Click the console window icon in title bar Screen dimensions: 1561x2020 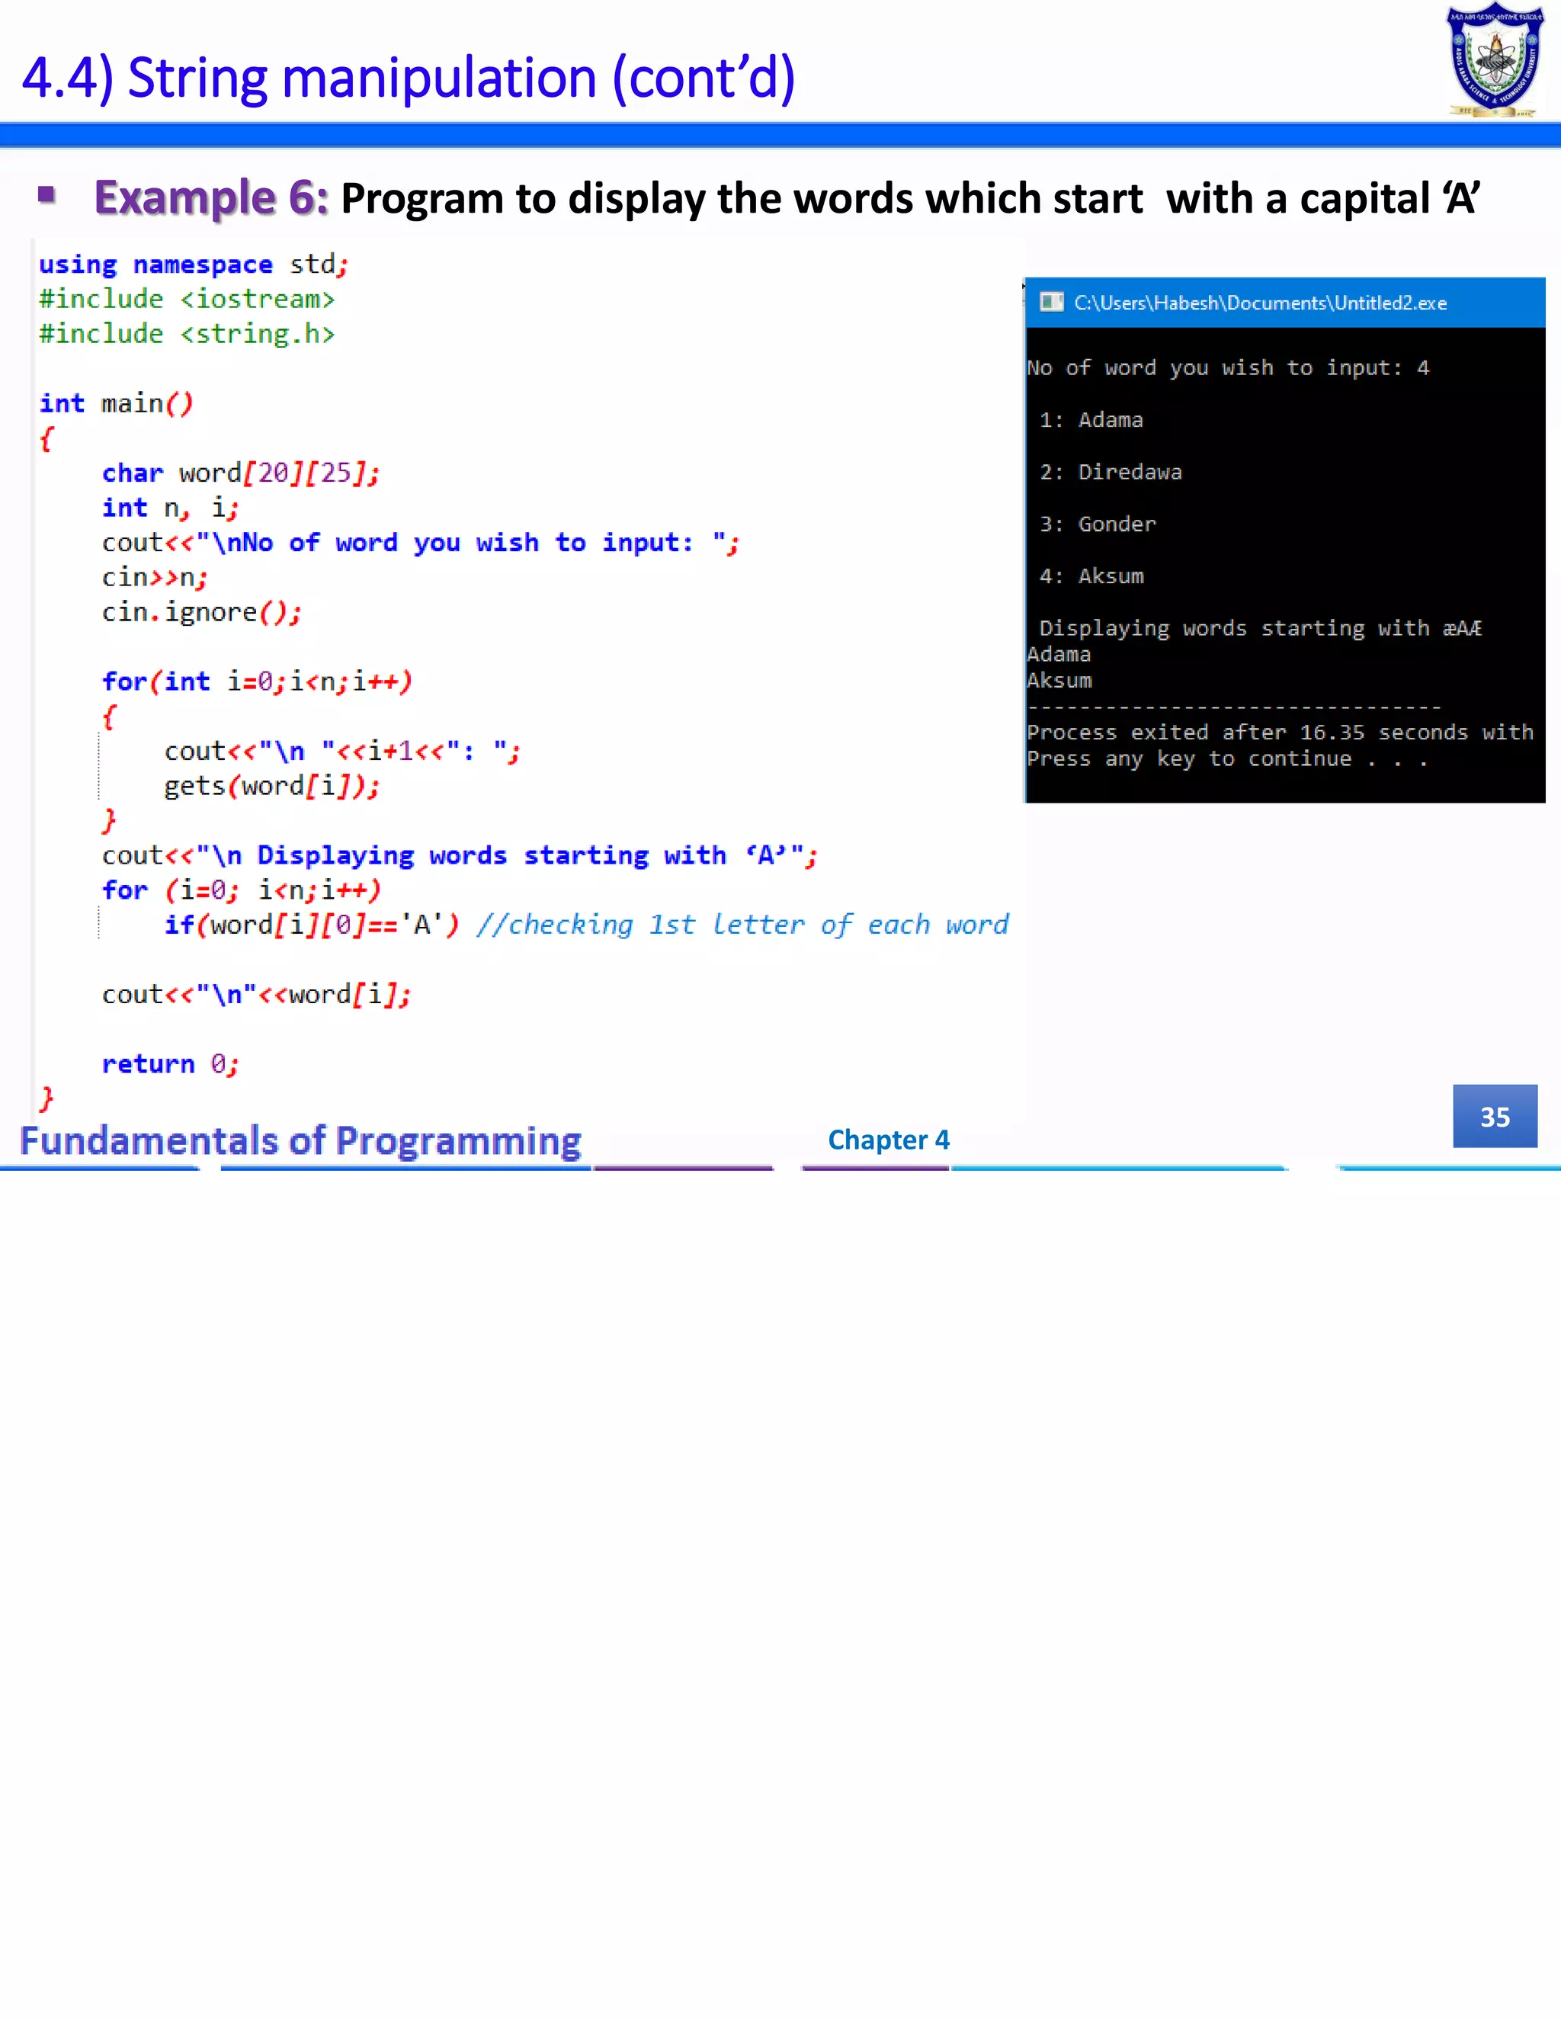pyautogui.click(x=1051, y=303)
